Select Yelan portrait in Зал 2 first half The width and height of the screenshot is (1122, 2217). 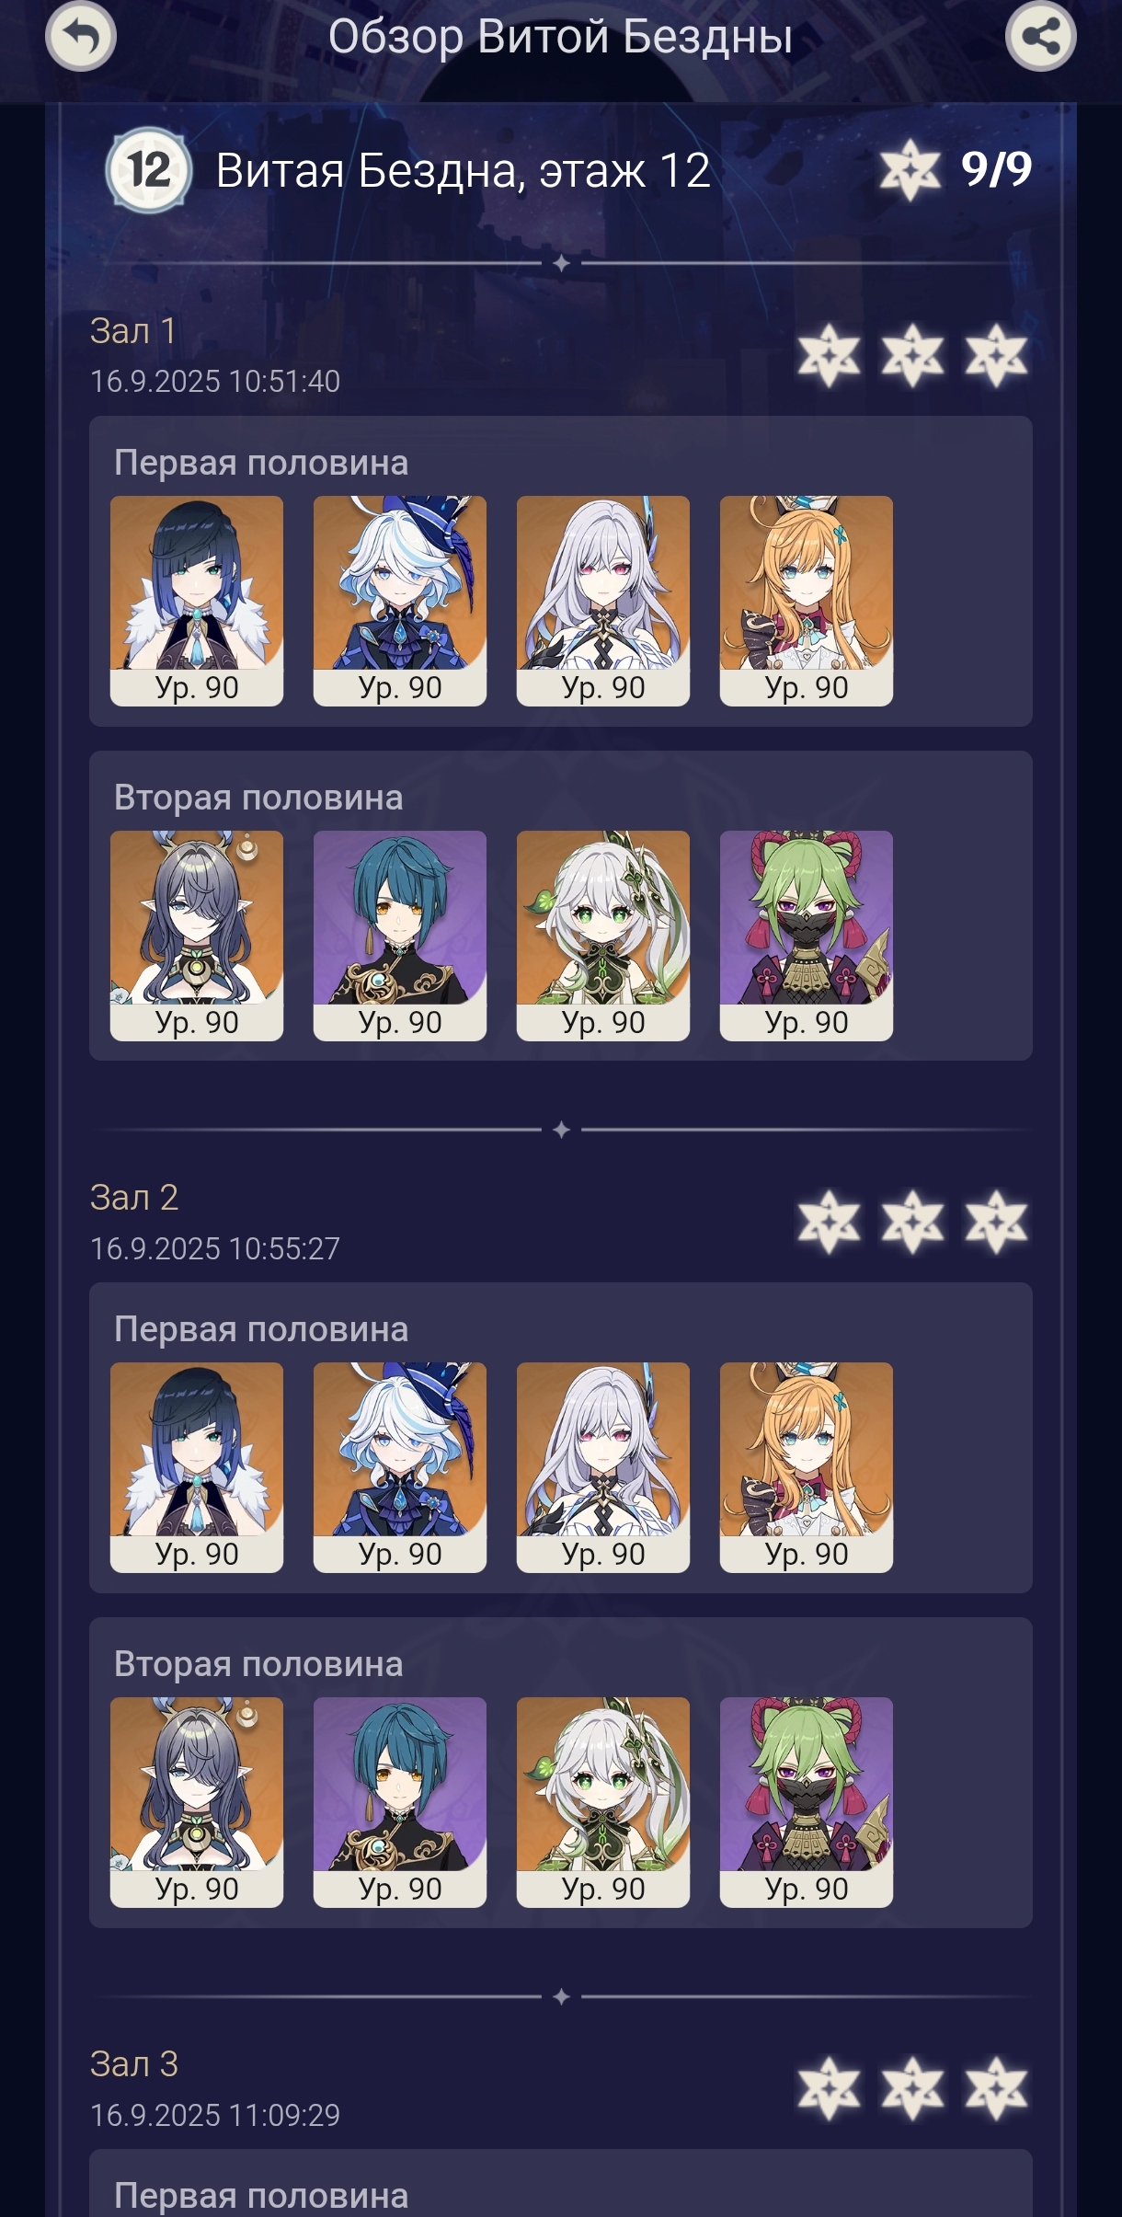(197, 1467)
